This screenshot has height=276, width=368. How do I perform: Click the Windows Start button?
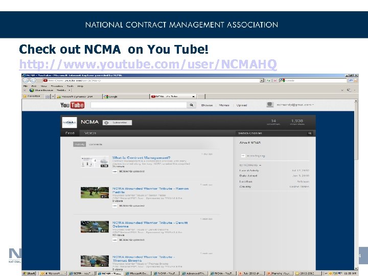29,273
